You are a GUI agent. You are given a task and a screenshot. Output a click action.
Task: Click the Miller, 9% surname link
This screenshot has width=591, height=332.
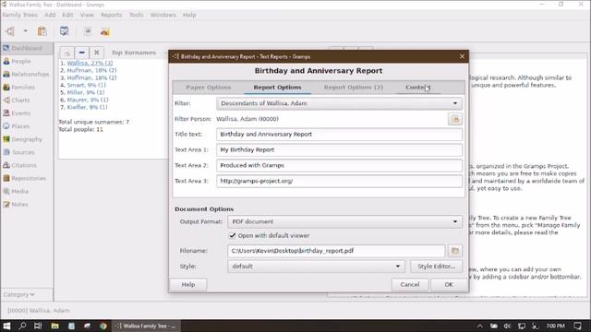point(86,92)
